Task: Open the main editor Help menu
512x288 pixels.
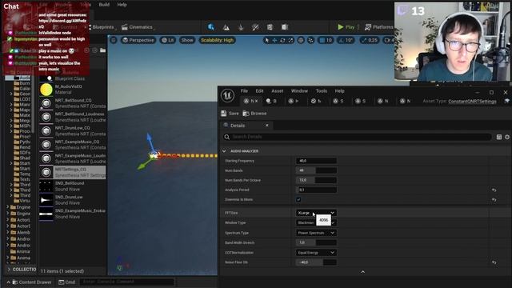Action: (122, 5)
